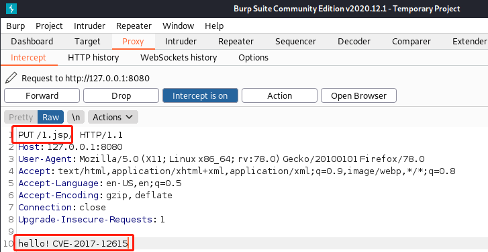Click the window title Burp Suite Community Edition

347,9
